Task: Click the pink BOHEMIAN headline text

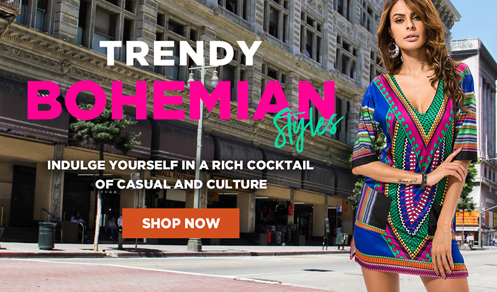Action: point(181,101)
